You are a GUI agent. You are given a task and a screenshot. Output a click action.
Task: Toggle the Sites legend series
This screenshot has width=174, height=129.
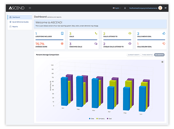[x=91, y=119]
